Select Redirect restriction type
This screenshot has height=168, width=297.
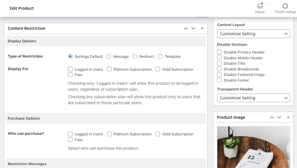click(x=135, y=57)
